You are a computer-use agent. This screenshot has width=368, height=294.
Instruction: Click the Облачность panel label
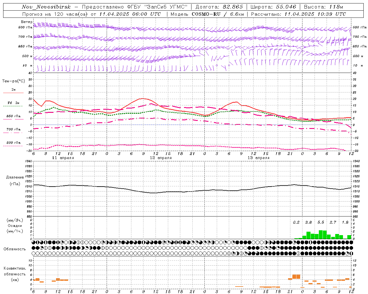pos(15,249)
